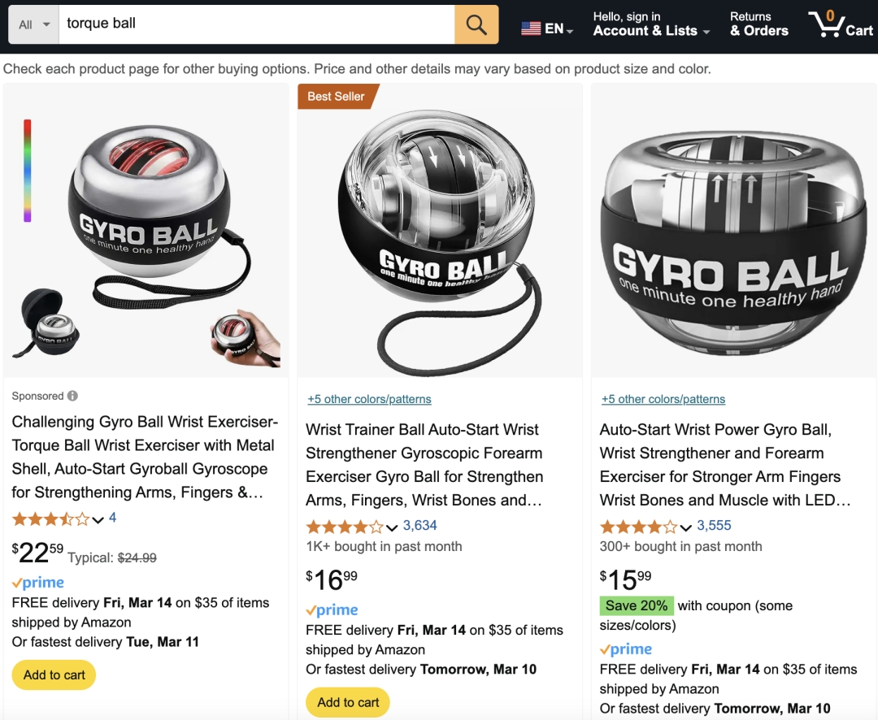Image resolution: width=878 pixels, height=720 pixels.
Task: Click star rating of Wrist Trainer Ball
Action: click(x=344, y=526)
